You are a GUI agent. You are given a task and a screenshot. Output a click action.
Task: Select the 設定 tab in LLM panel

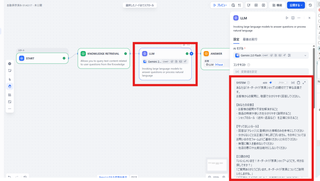[x=236, y=39]
